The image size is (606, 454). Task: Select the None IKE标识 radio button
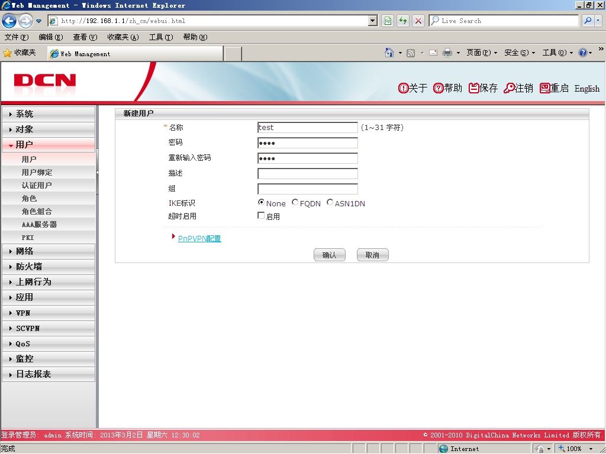click(261, 202)
